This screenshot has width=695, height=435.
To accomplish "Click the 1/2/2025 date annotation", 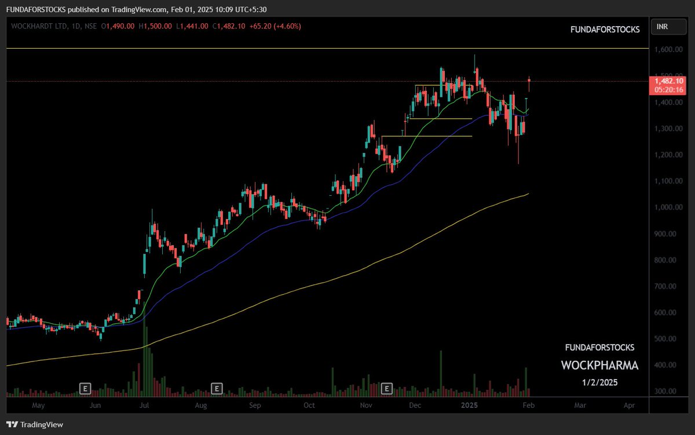I will click(599, 383).
